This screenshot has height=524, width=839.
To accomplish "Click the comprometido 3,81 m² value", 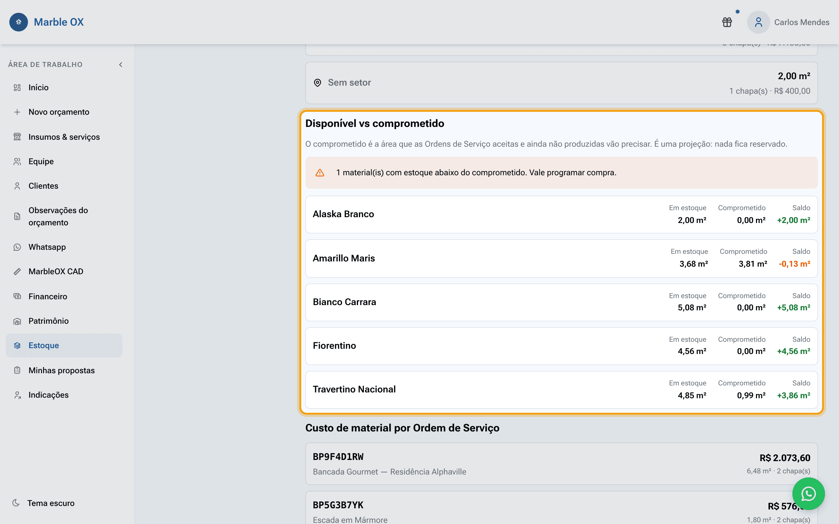I will [753, 264].
